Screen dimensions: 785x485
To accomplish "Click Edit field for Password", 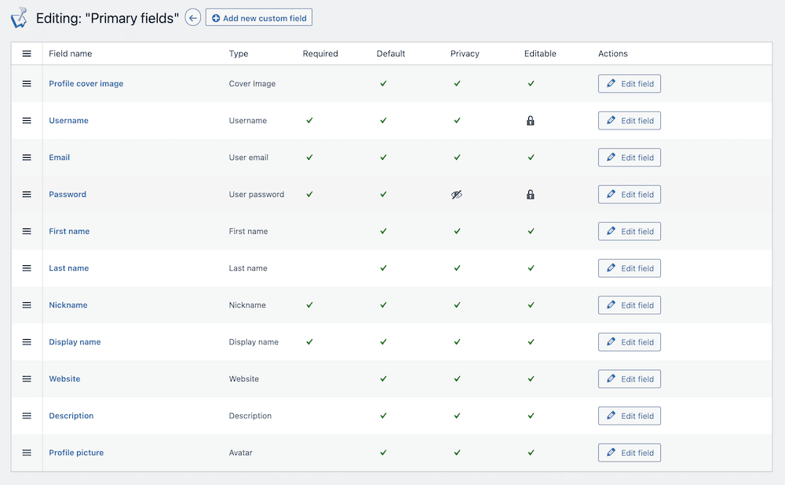I will click(630, 194).
